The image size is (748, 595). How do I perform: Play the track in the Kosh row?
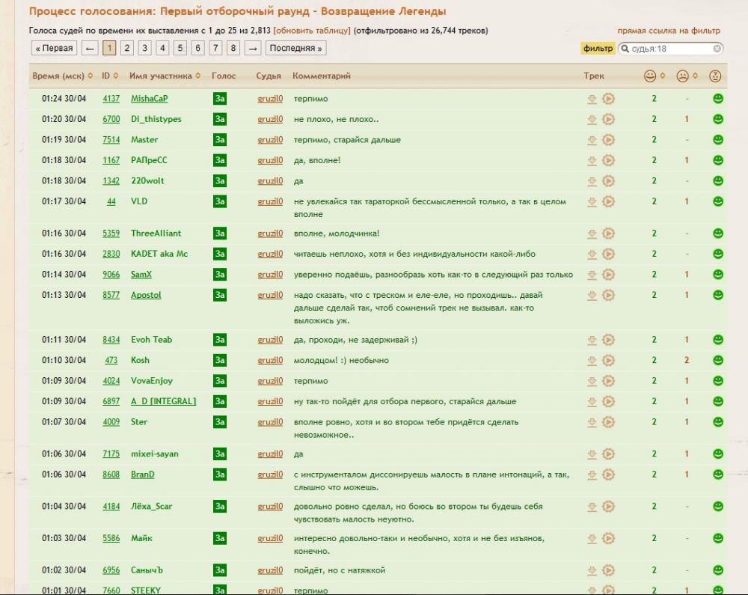pyautogui.click(x=608, y=360)
